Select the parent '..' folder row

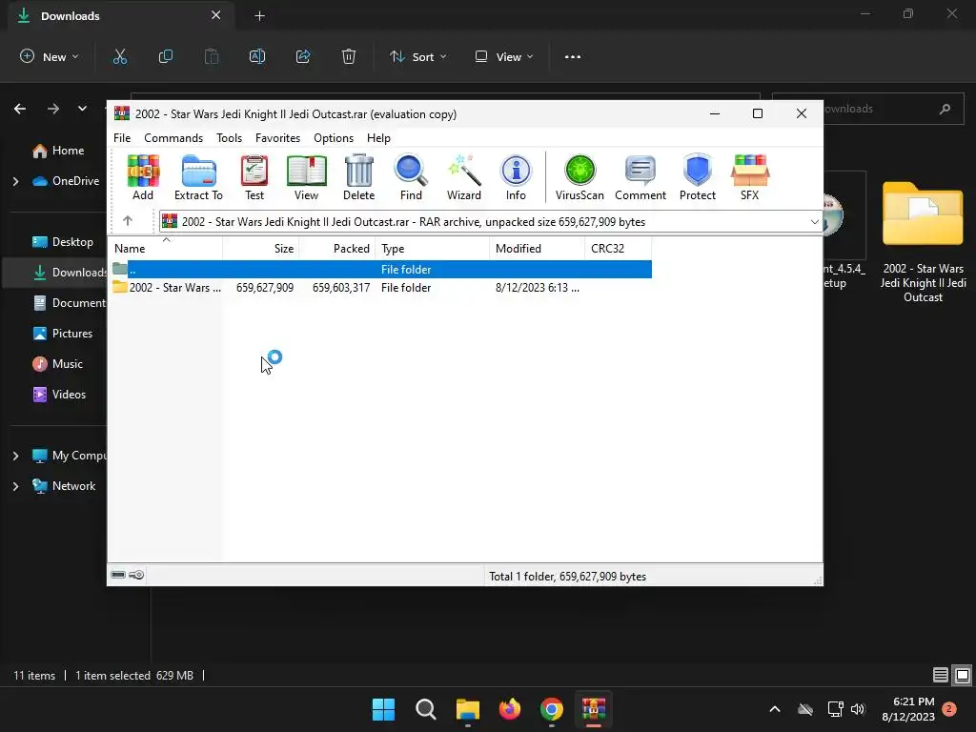pyautogui.click(x=381, y=270)
